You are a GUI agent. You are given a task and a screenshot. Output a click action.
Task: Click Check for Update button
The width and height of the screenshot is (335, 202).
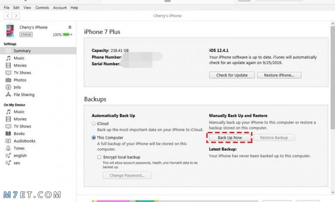coord(232,75)
